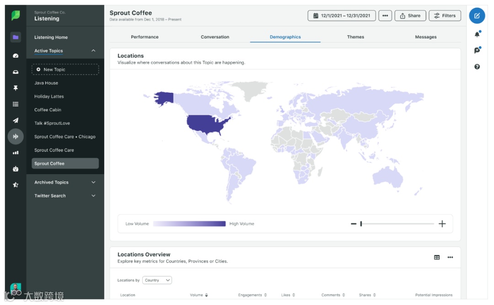Screen dimensions: 494x305
Task: Open the Filters button
Action: click(x=445, y=16)
